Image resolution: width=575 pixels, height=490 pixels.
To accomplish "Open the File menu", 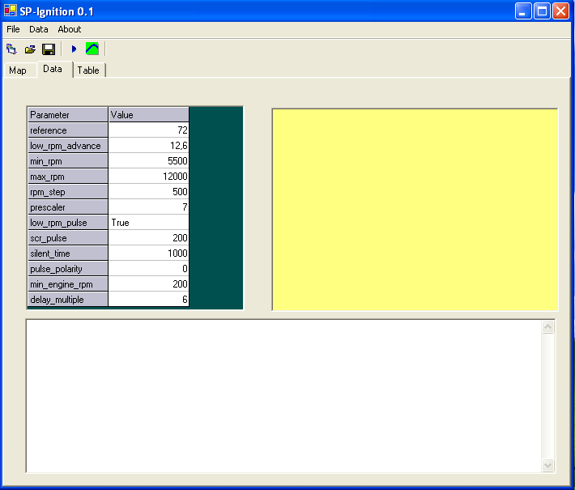I will (13, 29).
